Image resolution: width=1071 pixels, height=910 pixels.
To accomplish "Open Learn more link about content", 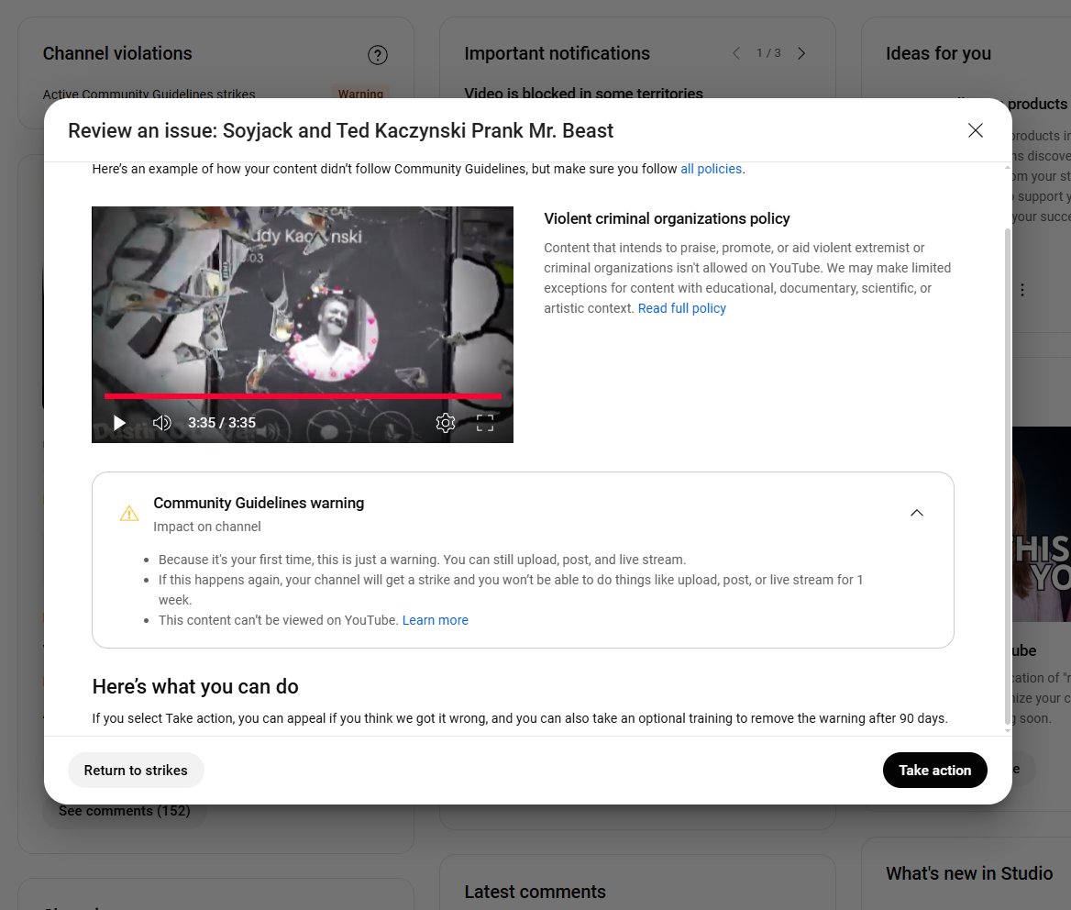I will [x=435, y=620].
